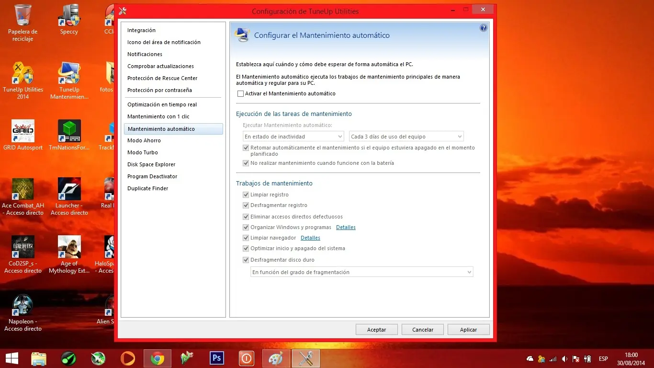Open the grado de fragmentación dropdown

click(x=362, y=272)
